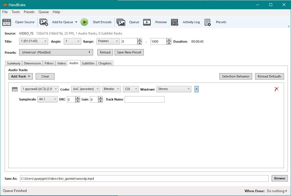Click the Selection Behavior button
Image resolution: width=291 pixels, height=196 pixels.
click(236, 76)
